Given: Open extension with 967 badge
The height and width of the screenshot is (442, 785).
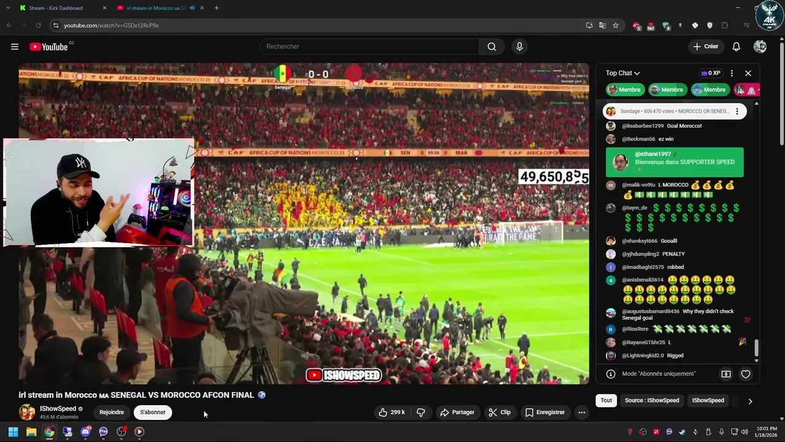Looking at the screenshot, I should coord(651,26).
